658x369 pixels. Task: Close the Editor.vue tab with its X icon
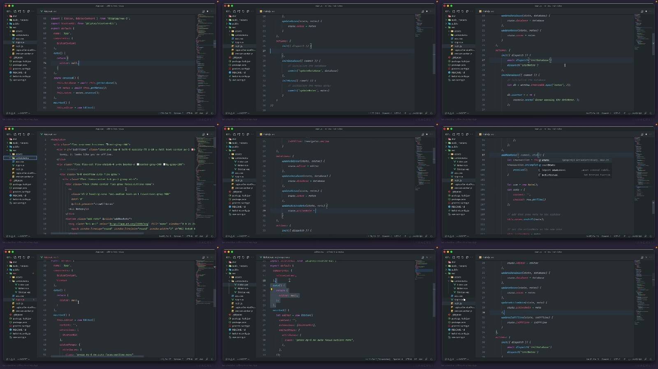click(x=427, y=257)
